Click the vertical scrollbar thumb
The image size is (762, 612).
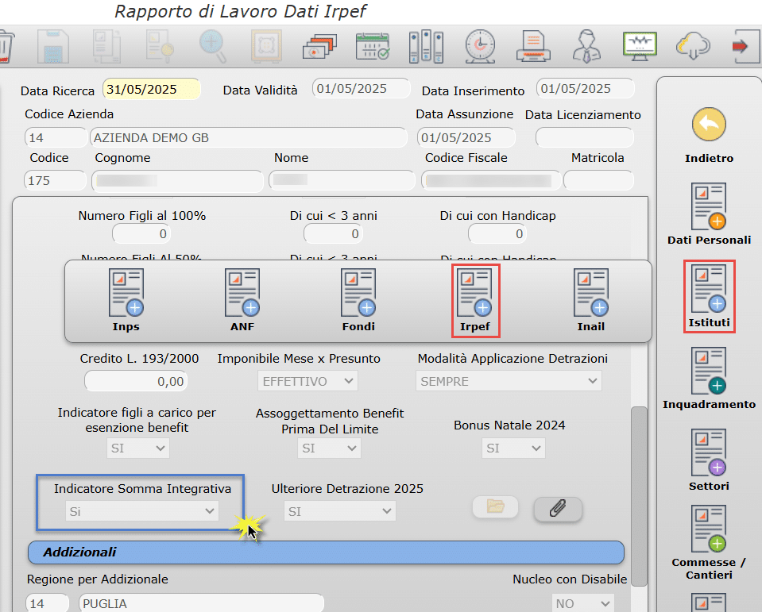pyautogui.click(x=639, y=496)
